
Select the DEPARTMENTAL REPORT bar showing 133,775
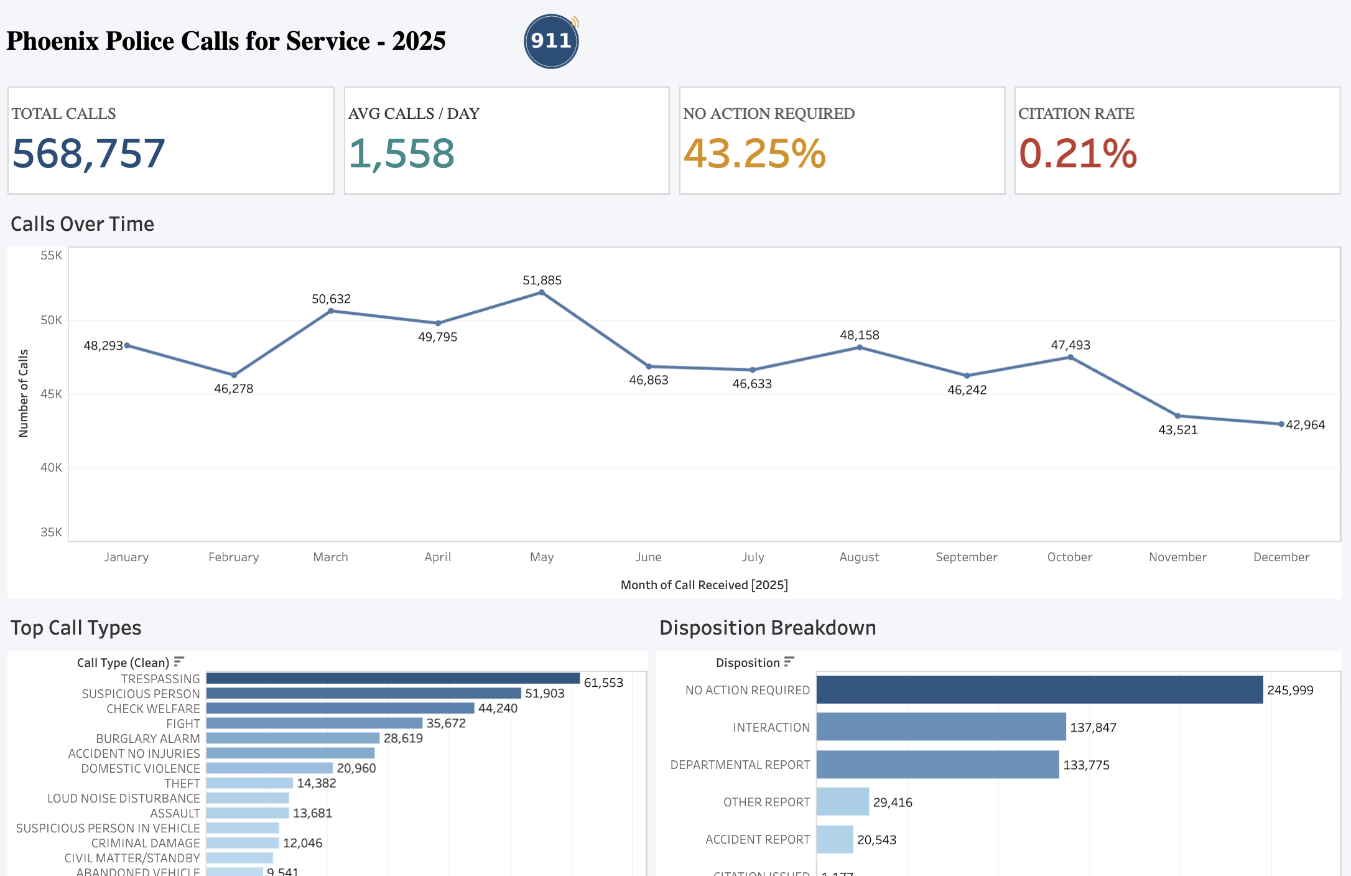pos(938,764)
